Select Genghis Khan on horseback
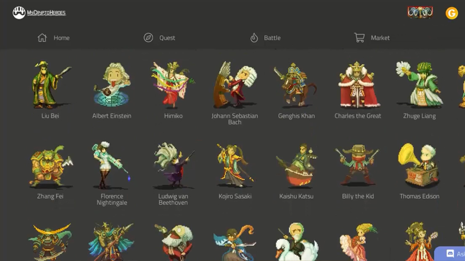 pyautogui.click(x=296, y=85)
